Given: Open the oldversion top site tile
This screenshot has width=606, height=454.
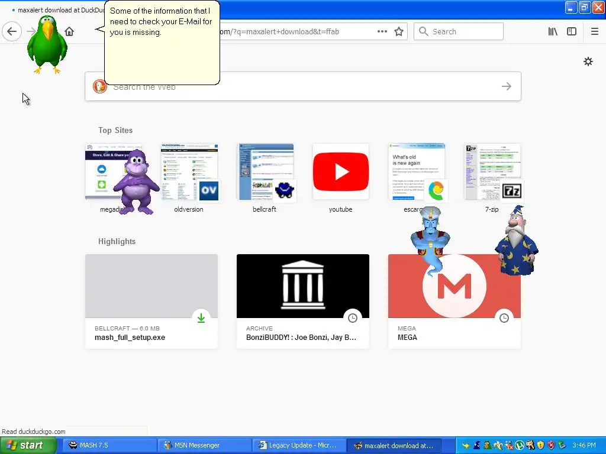Looking at the screenshot, I should pos(189,179).
